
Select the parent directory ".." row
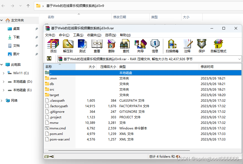click(143, 73)
